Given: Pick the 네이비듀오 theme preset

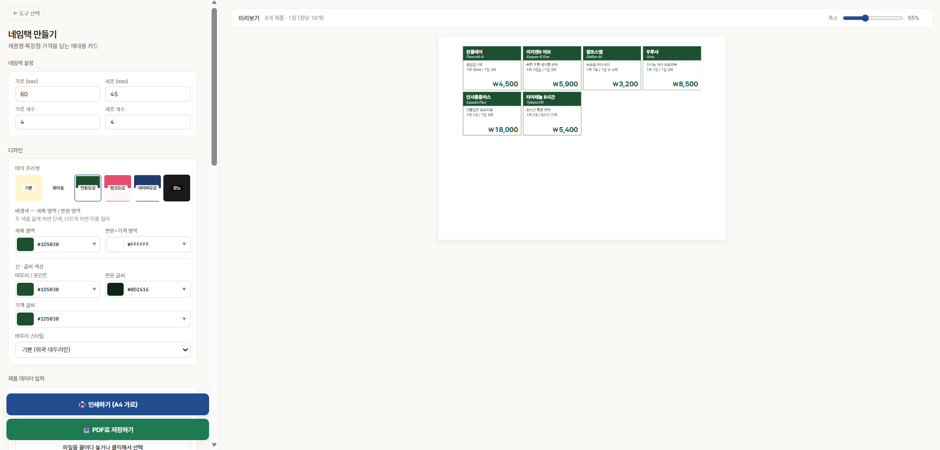Looking at the screenshot, I should point(147,188).
